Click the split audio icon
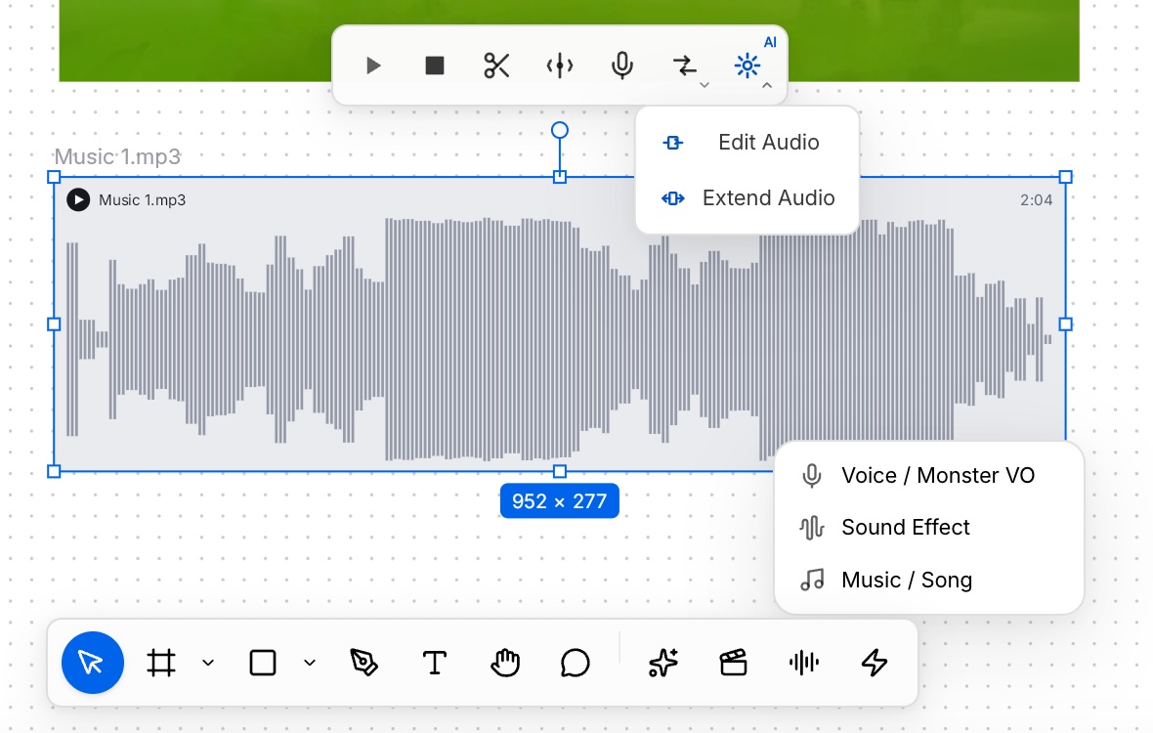1153x733 pixels. pos(560,66)
